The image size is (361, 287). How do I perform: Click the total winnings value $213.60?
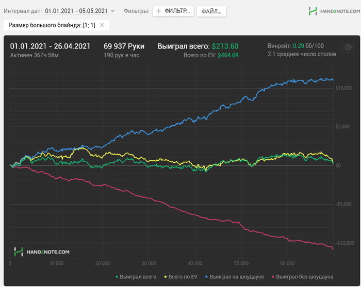pos(225,46)
